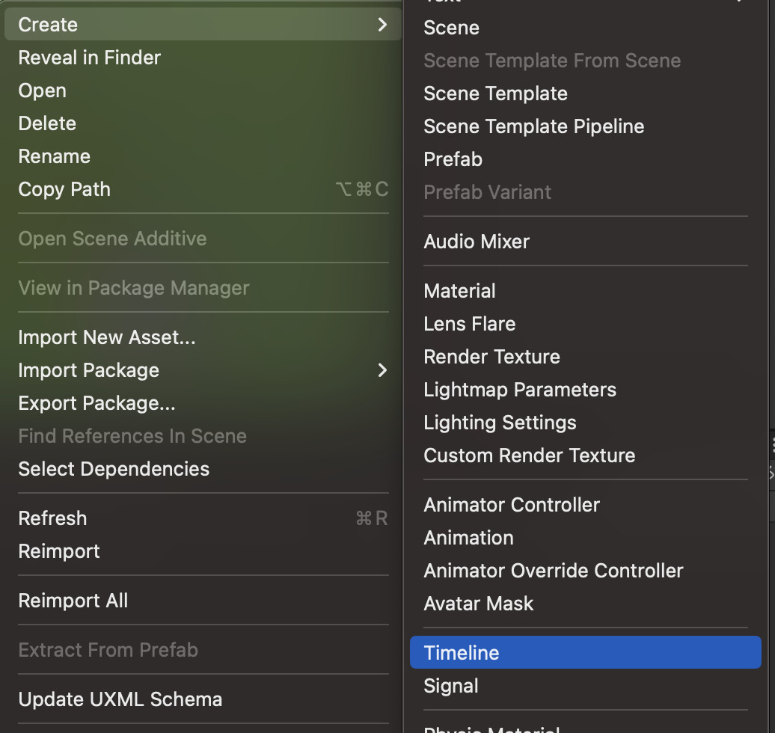This screenshot has width=775, height=733.
Task: Choose Import New Asset
Action: (x=107, y=337)
